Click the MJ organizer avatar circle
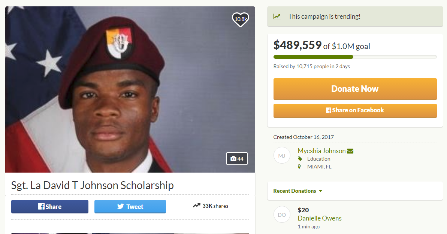This screenshot has width=447, height=234. click(x=282, y=155)
